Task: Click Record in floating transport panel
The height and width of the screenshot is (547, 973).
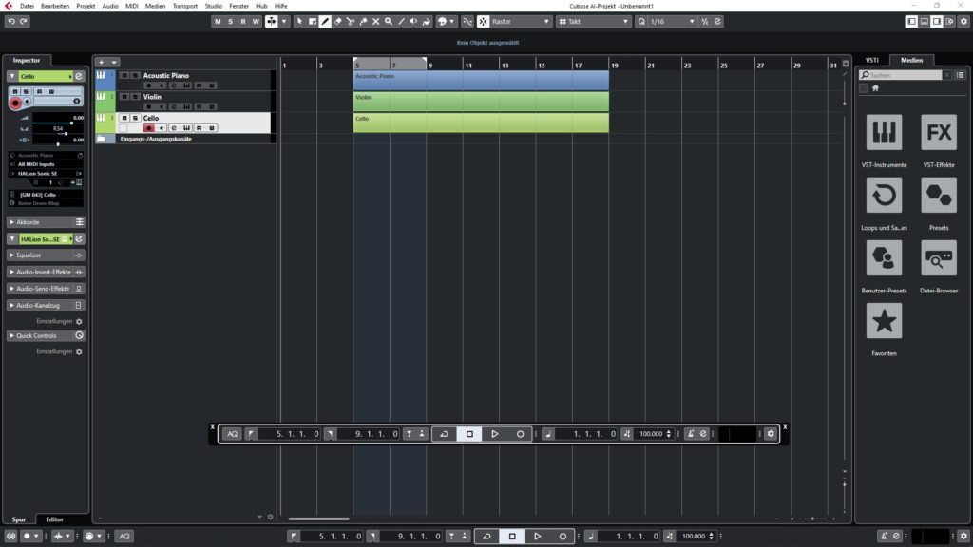Action: pos(520,434)
